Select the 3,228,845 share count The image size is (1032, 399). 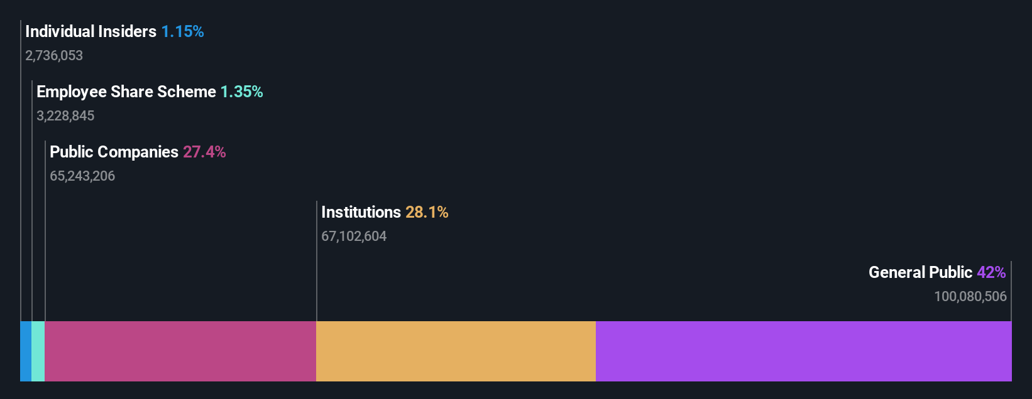(x=65, y=116)
